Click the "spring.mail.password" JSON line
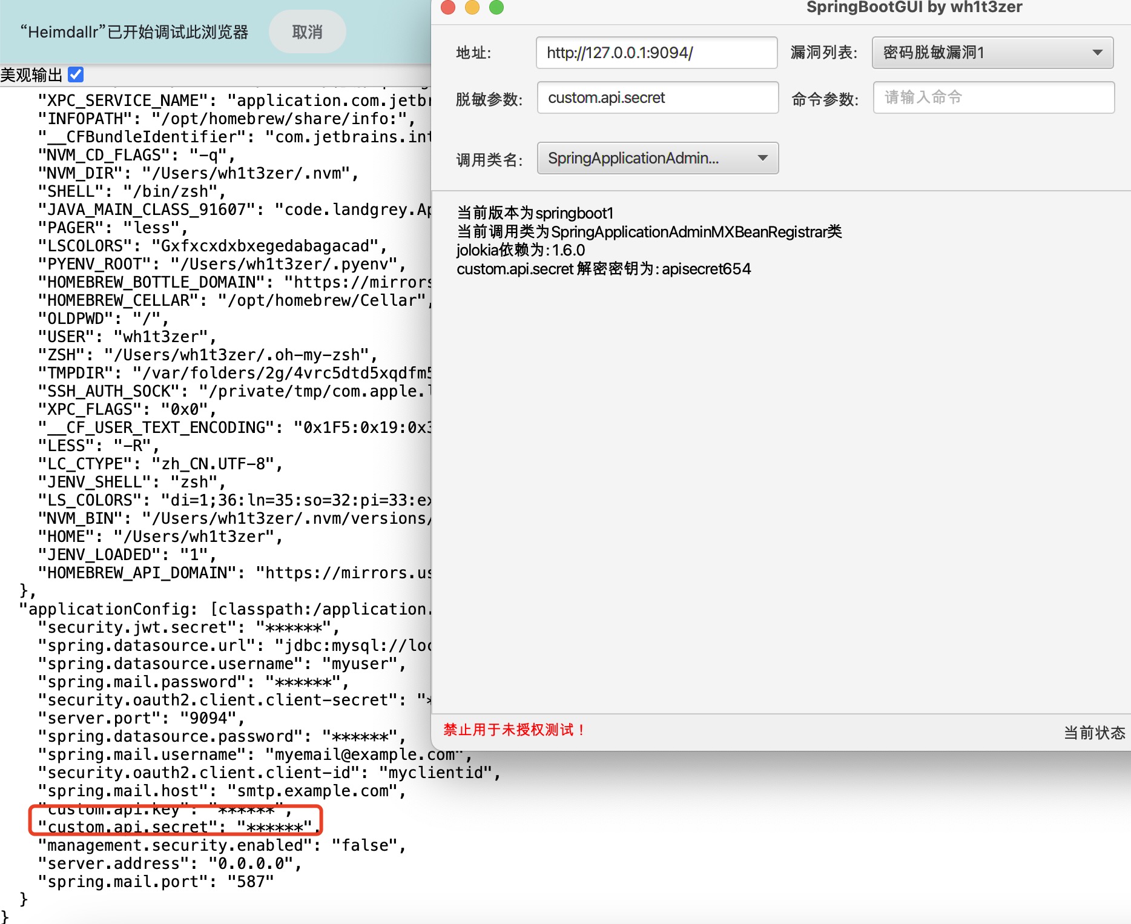1131x924 pixels. point(193,682)
